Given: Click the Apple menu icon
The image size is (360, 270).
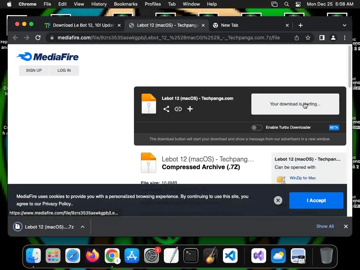Looking at the screenshot, I should coord(9,4).
